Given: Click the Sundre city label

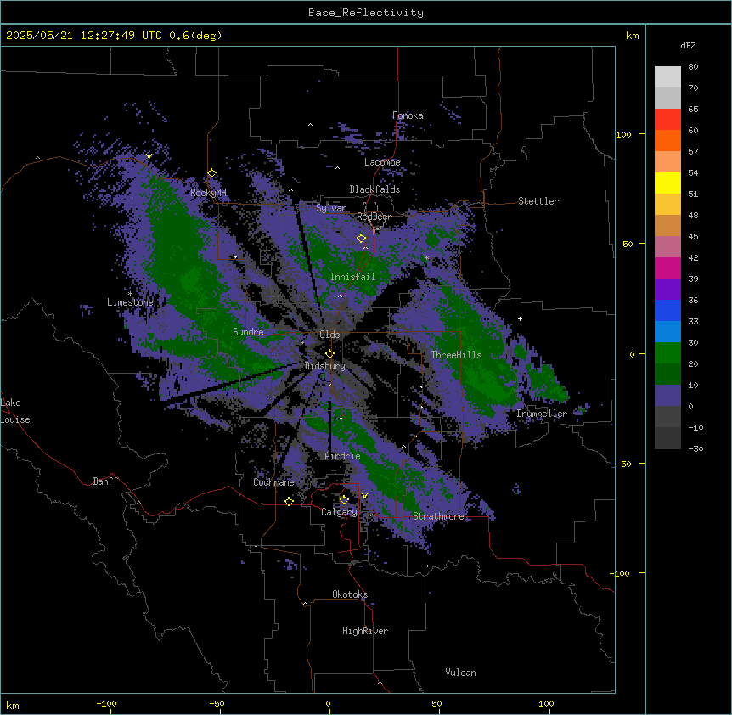Looking at the screenshot, I should click(x=248, y=332).
